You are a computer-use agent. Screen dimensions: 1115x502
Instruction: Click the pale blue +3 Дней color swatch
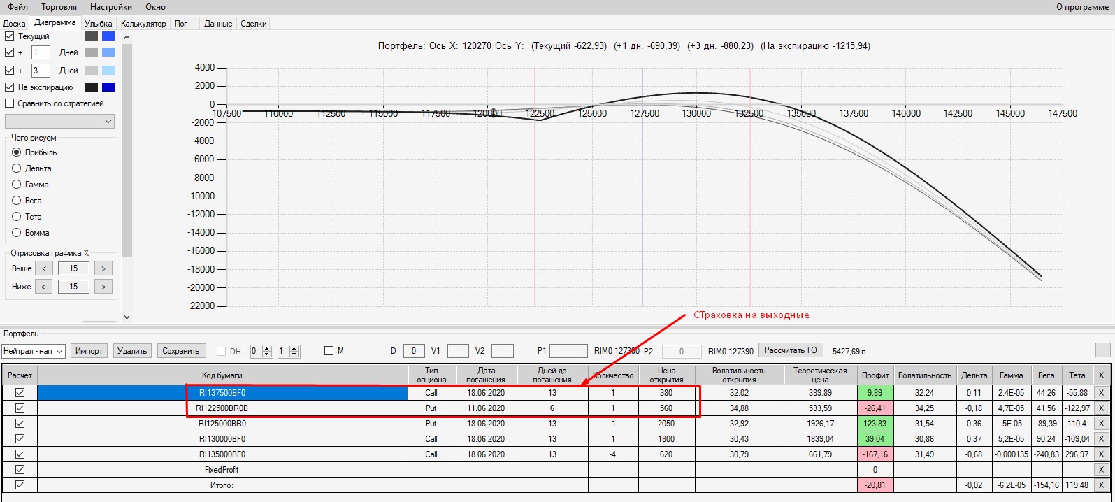(x=108, y=71)
